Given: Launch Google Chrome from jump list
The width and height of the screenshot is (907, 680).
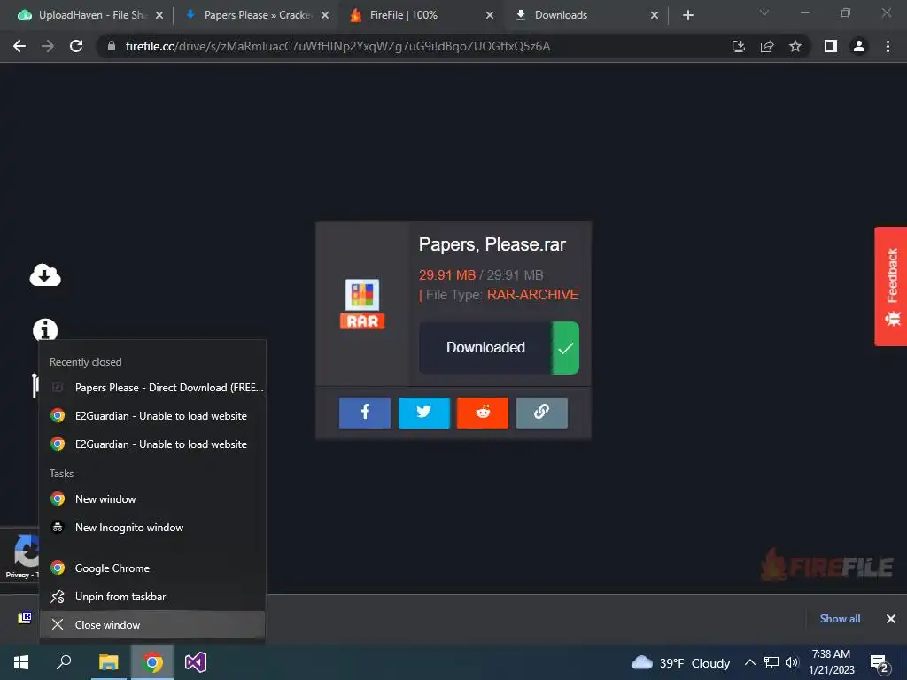Looking at the screenshot, I should (x=152, y=568).
